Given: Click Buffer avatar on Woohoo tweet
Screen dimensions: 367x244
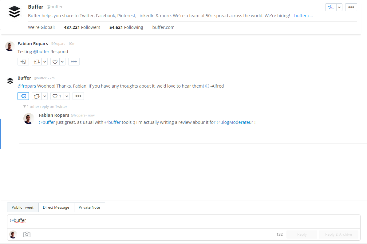Looking at the screenshot, I should click(10, 81).
